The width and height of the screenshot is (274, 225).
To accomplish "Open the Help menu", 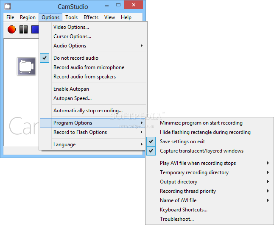I will (x=126, y=17).
